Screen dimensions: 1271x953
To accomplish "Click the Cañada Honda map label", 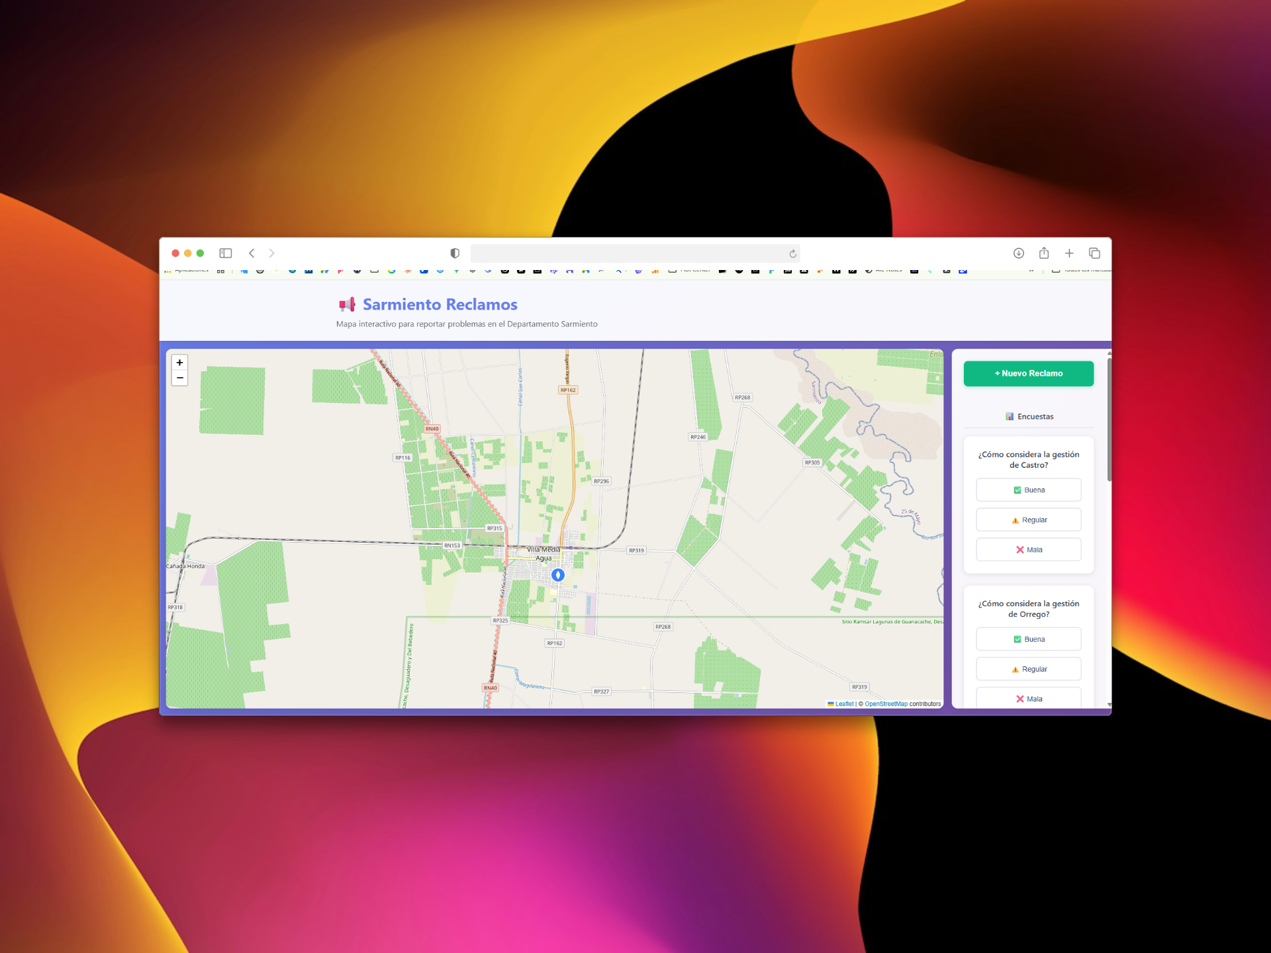I will pyautogui.click(x=185, y=567).
